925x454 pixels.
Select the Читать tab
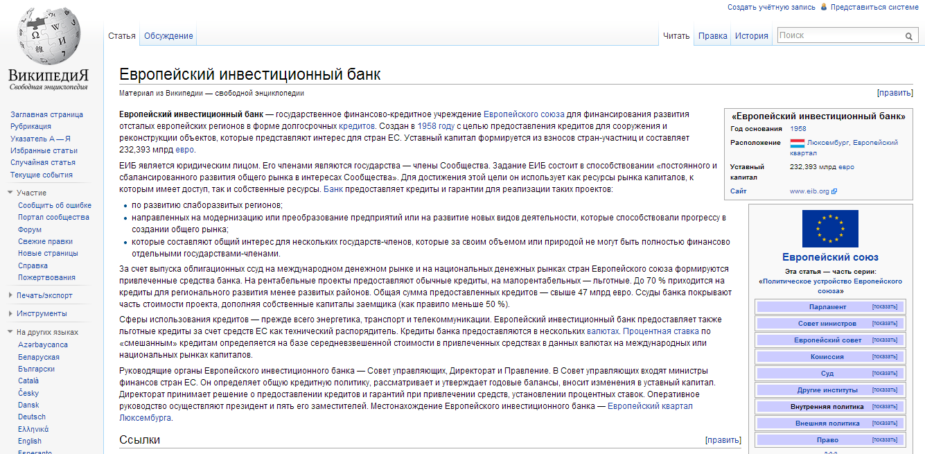(x=676, y=36)
